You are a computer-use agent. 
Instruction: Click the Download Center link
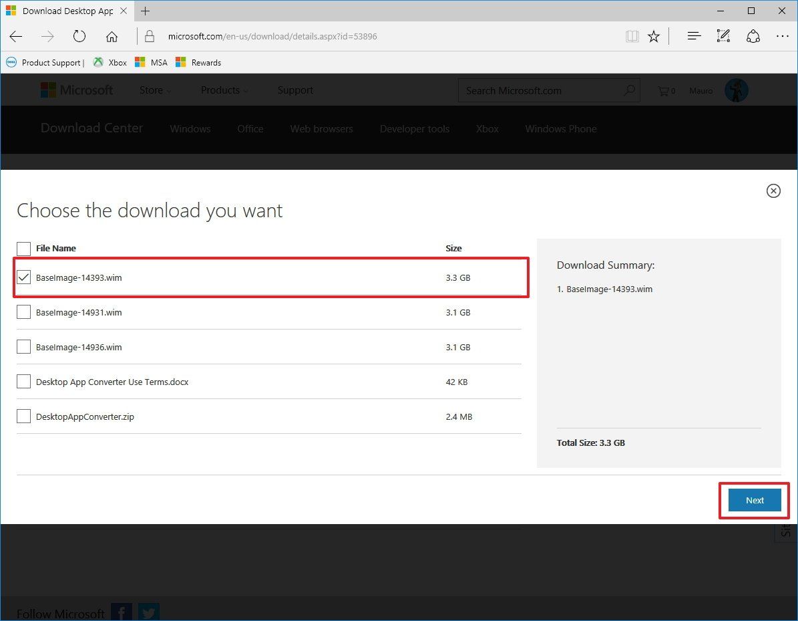(x=91, y=128)
